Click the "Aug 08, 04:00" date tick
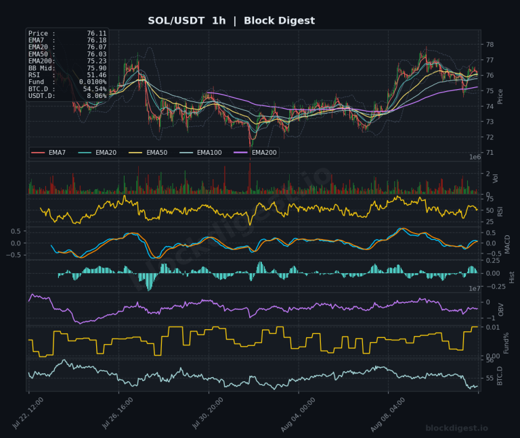 tap(388, 415)
